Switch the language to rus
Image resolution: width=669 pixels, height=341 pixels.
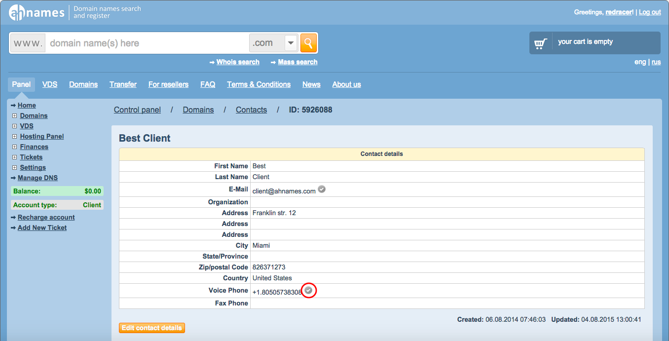pos(656,62)
